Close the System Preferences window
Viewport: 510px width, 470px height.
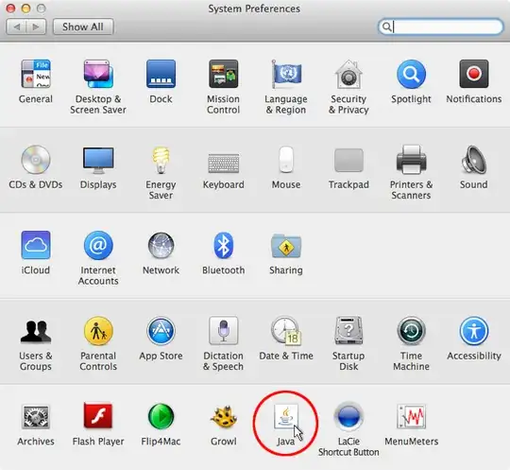(10, 9)
